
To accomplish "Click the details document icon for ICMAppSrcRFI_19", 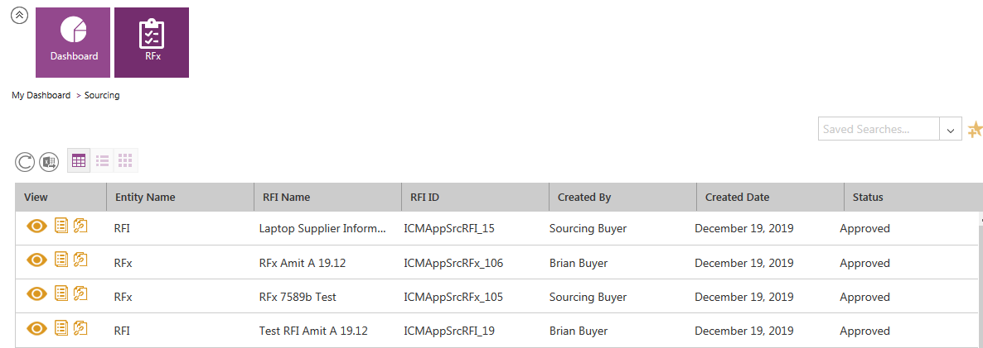I will (61, 329).
